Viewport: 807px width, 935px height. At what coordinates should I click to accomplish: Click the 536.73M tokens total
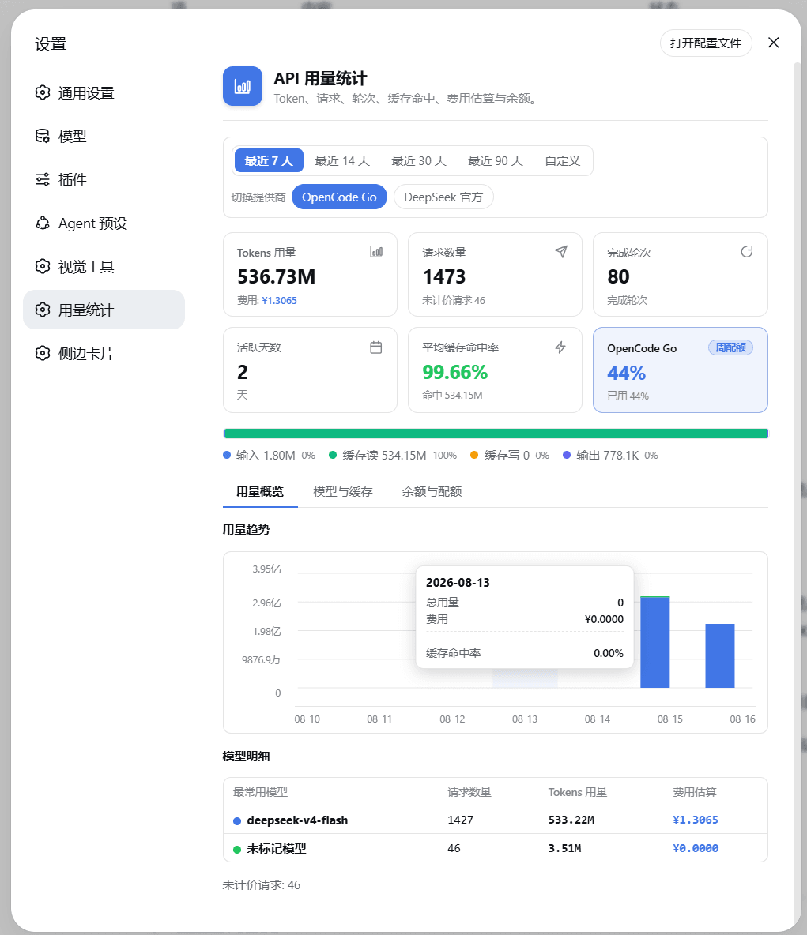click(x=277, y=276)
